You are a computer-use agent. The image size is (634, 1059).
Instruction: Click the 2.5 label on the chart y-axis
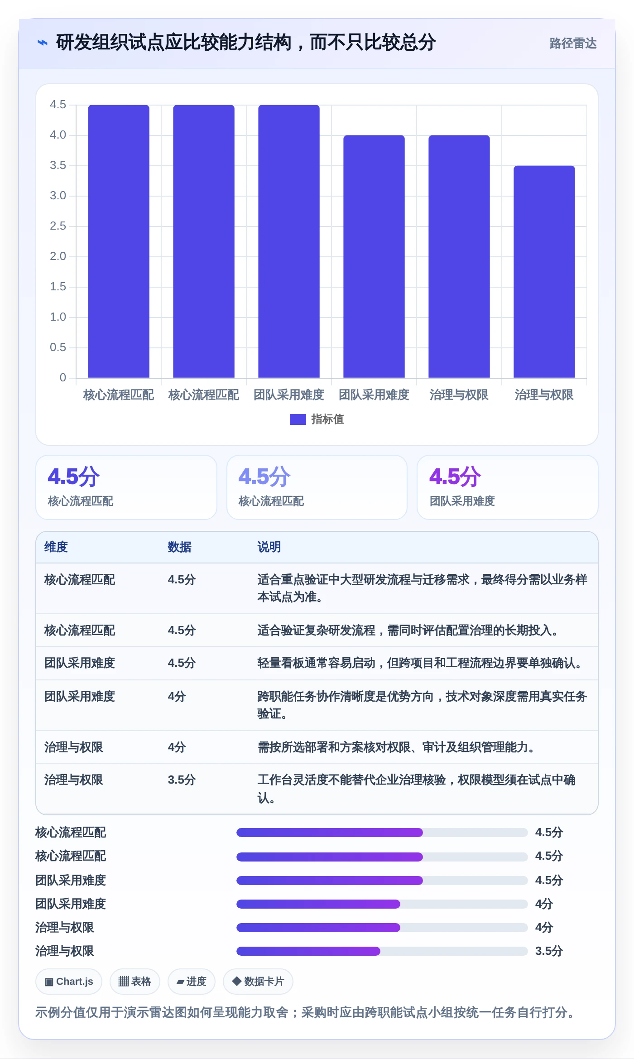(x=58, y=226)
